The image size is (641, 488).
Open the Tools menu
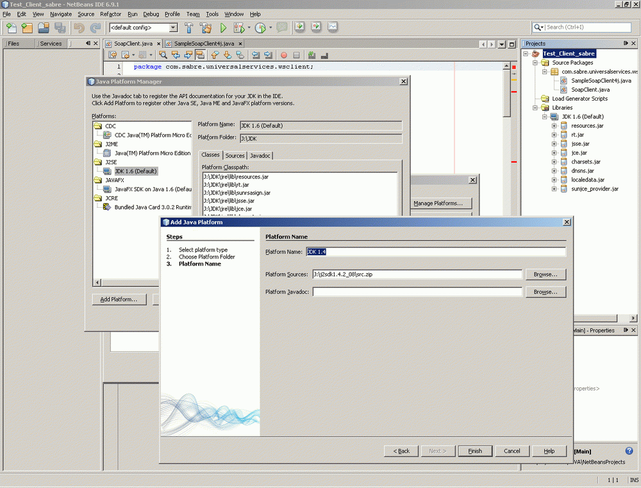coord(212,14)
